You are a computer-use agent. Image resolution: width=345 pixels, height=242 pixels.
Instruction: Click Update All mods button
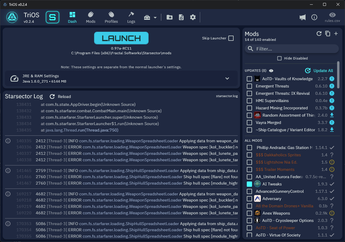(319, 71)
